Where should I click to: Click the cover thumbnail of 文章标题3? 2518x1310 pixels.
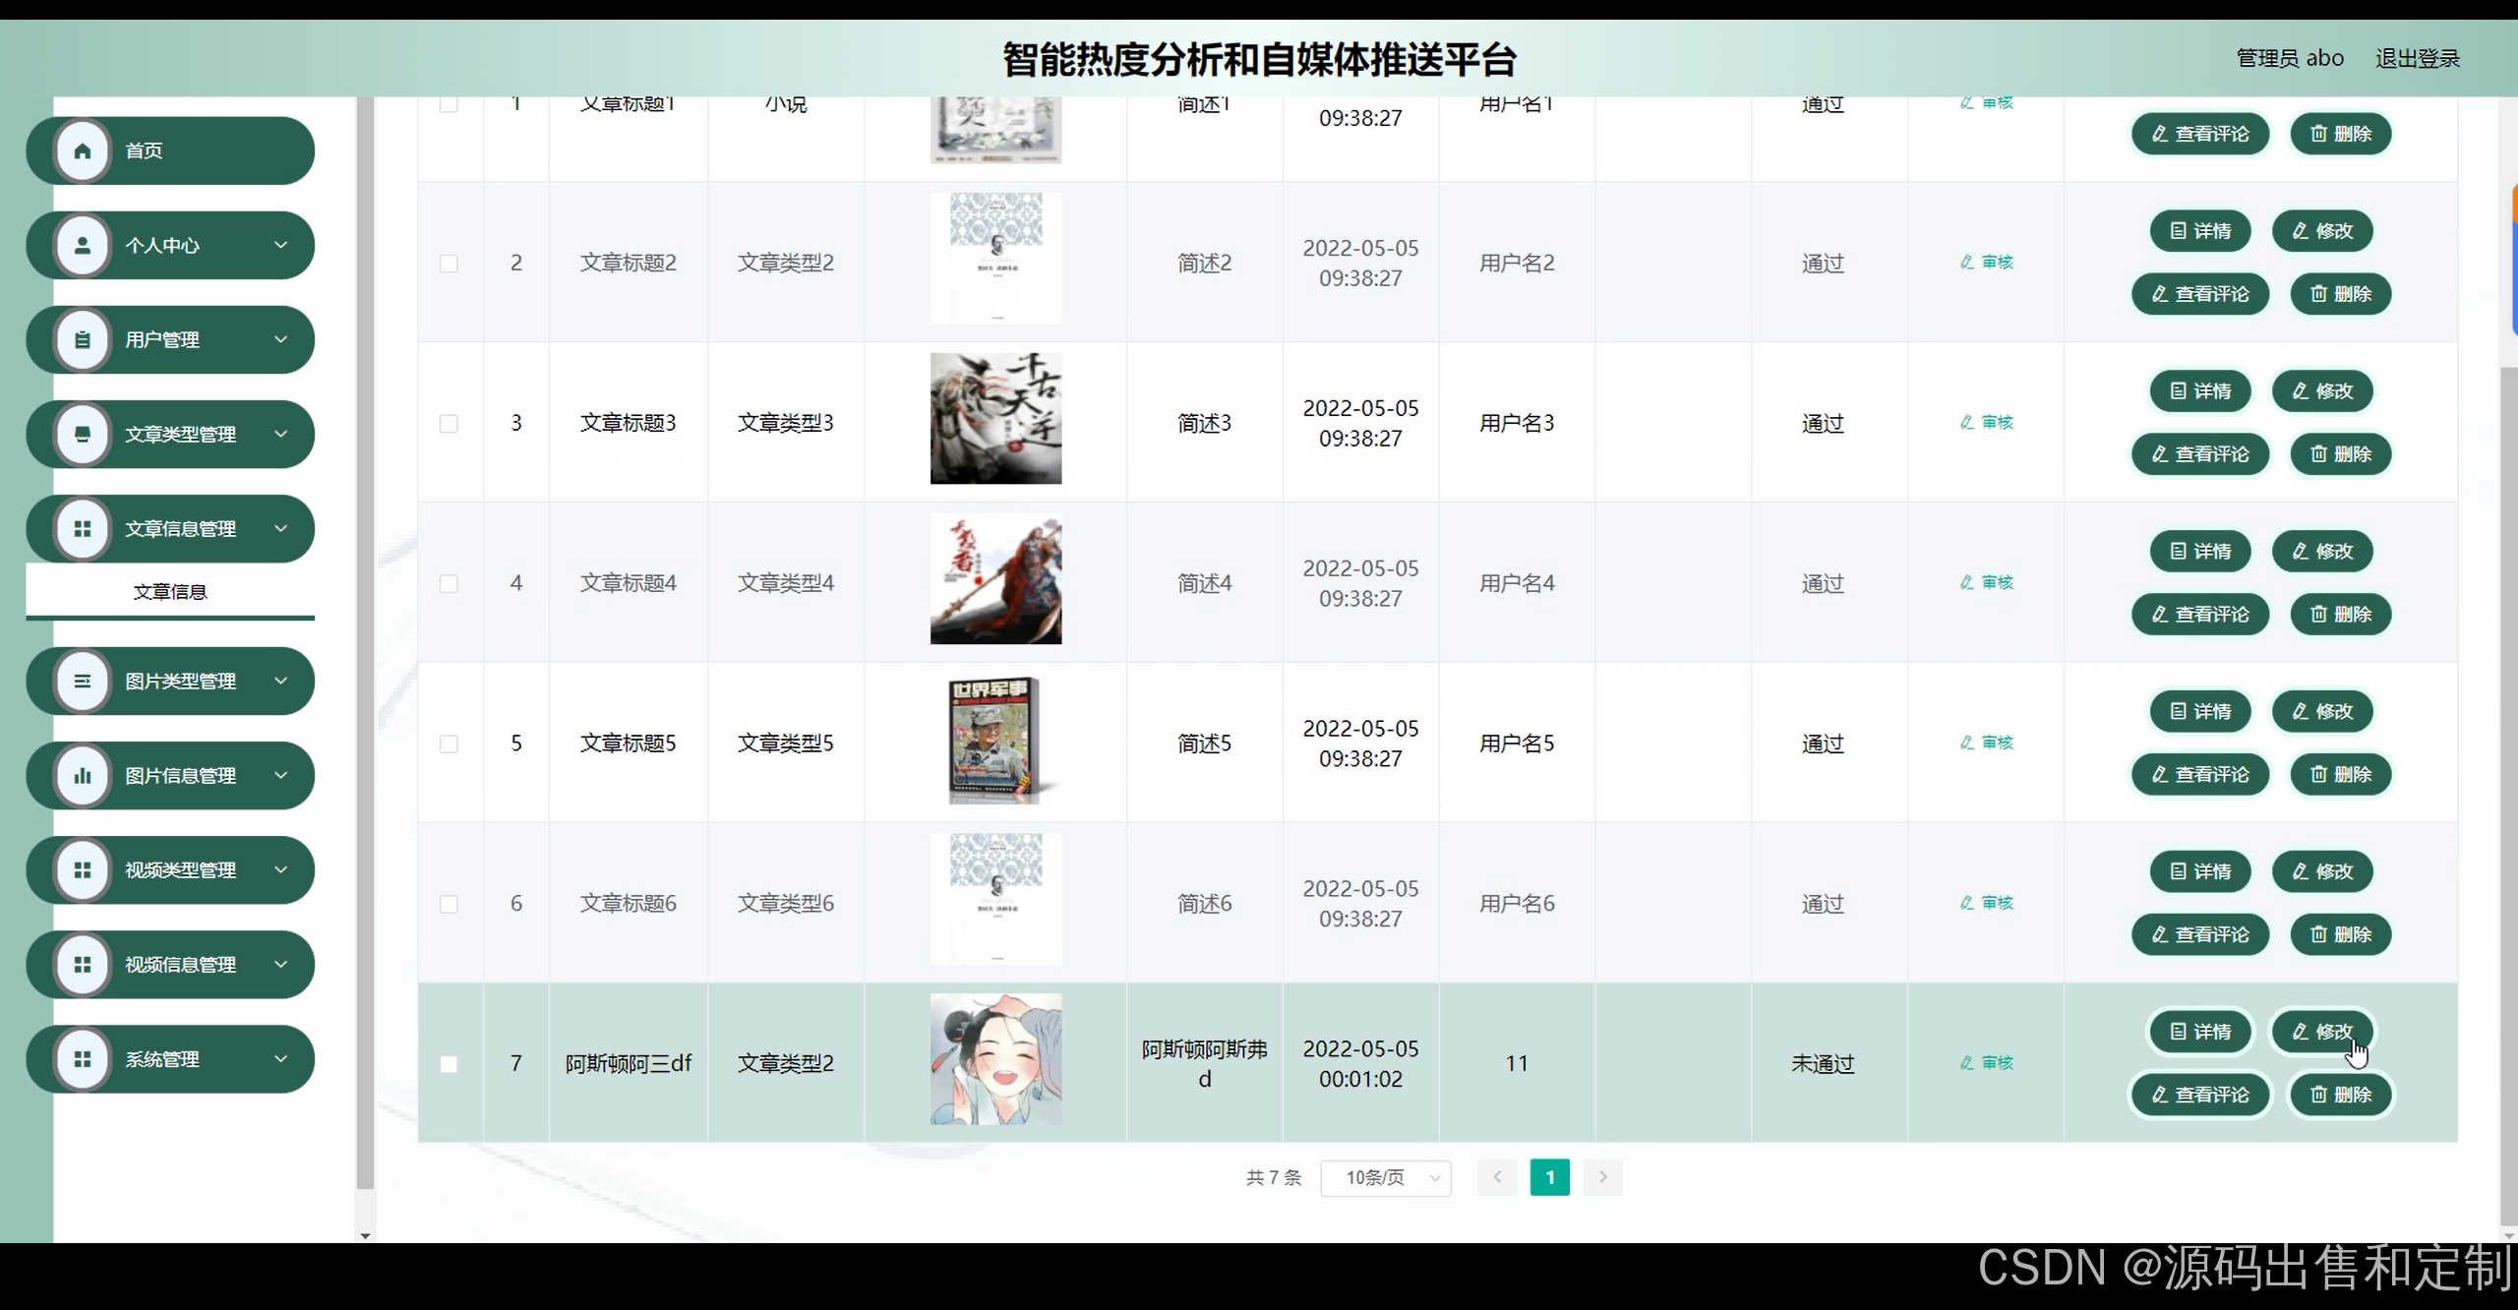click(x=995, y=418)
